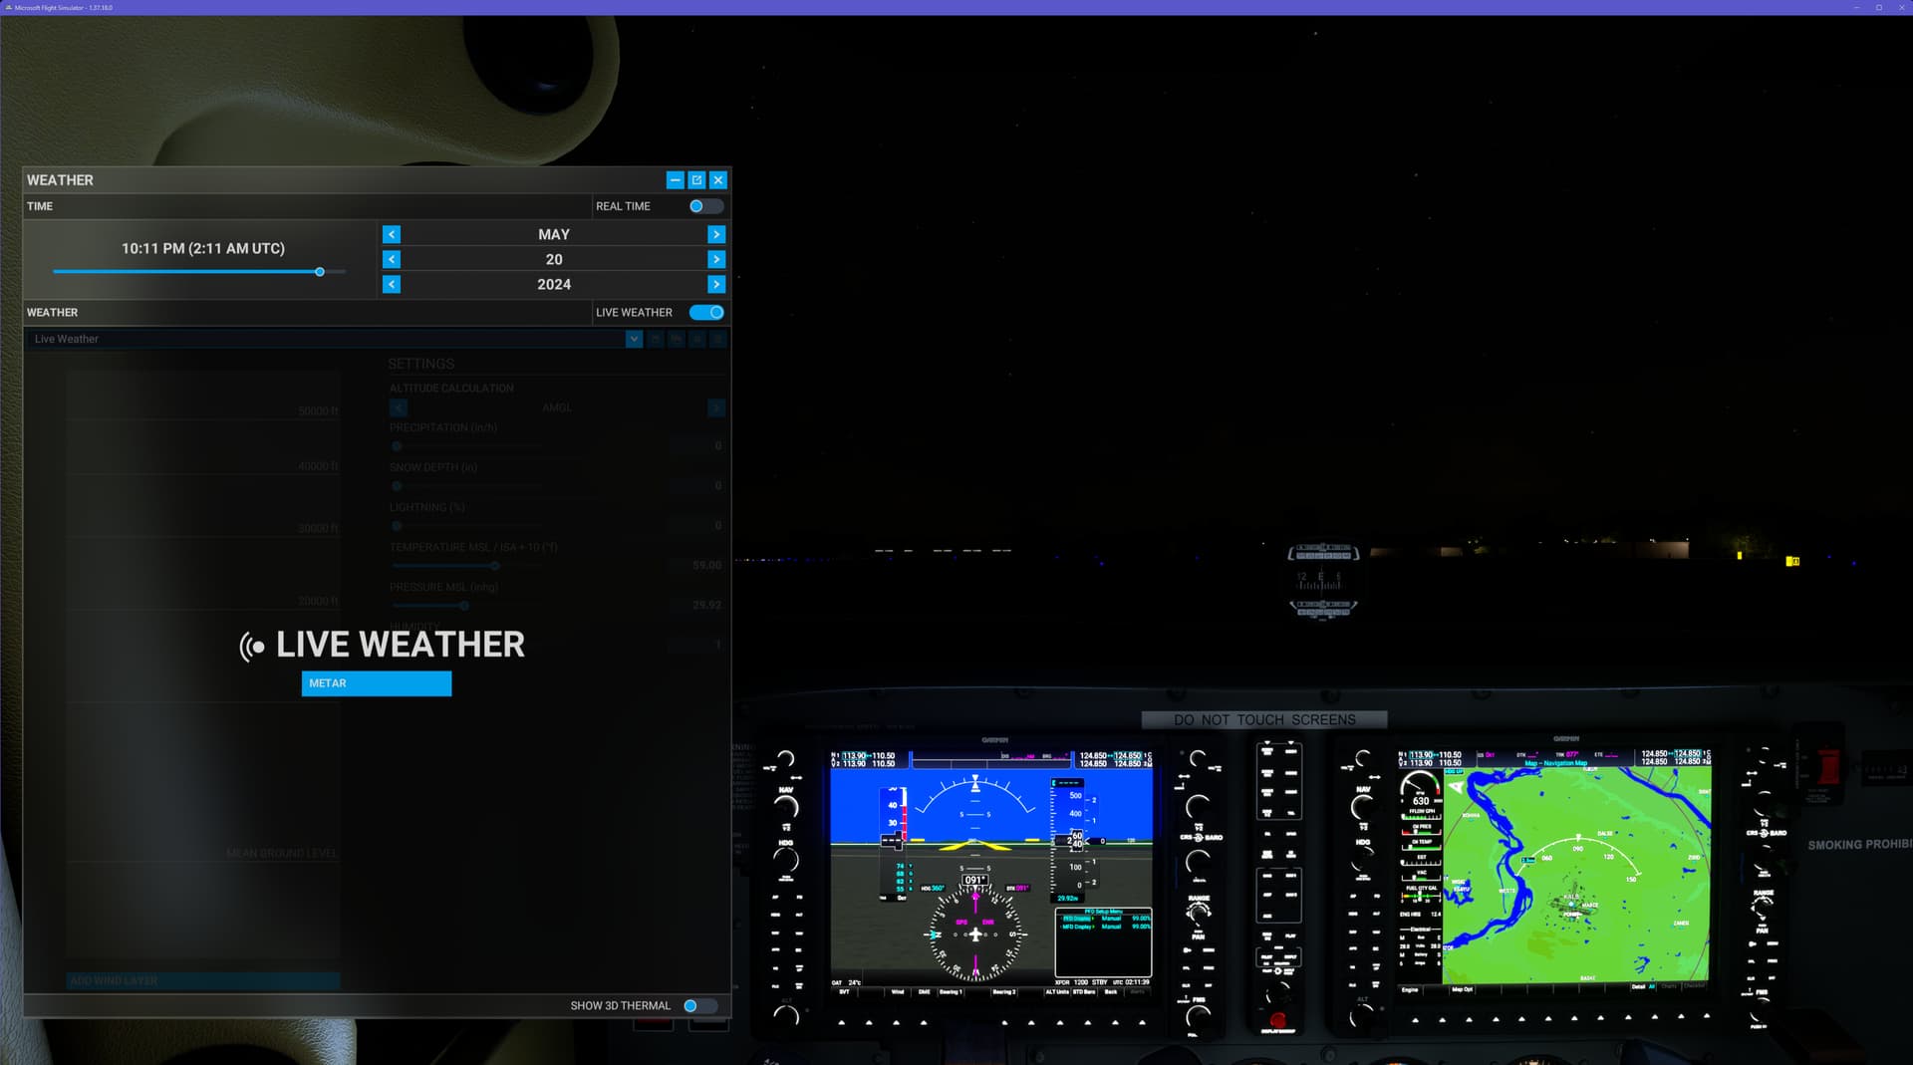Screen dimensions: 1913x1065
Task: Advance the month from MAY to June
Action: [716, 234]
